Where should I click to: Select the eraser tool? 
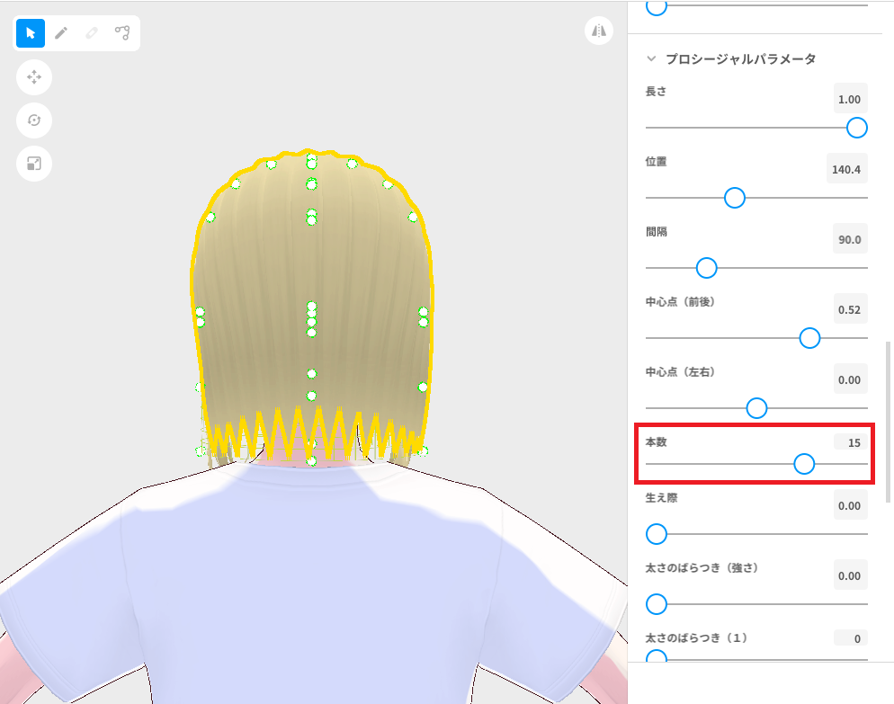(x=91, y=33)
